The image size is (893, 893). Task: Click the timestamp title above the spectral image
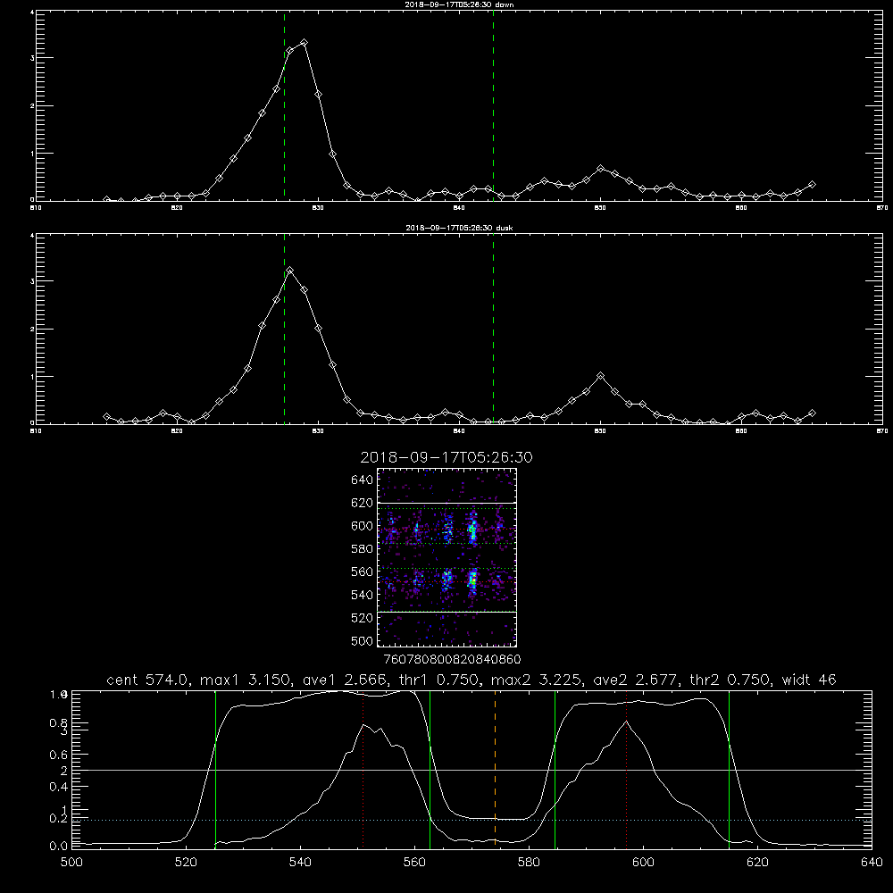click(446, 457)
